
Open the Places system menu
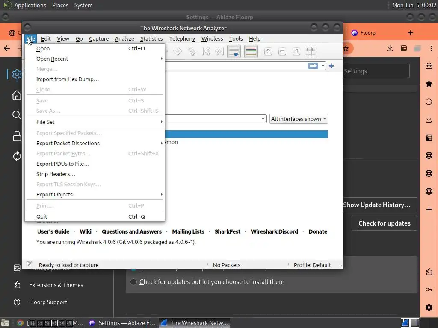[x=60, y=5]
